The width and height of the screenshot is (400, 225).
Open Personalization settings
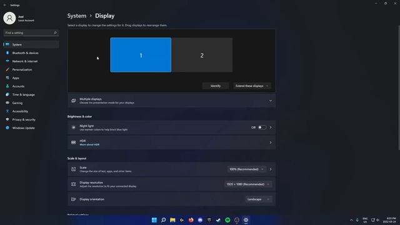[31, 69]
